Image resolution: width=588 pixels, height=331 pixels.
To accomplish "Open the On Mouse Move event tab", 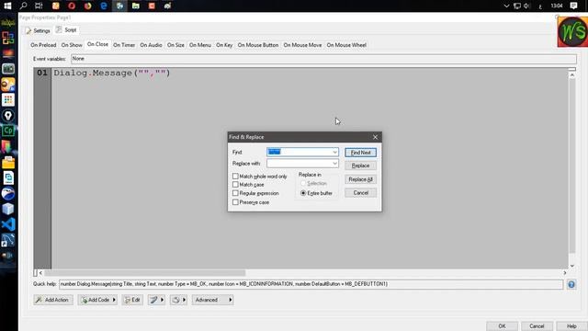I will [x=302, y=45].
